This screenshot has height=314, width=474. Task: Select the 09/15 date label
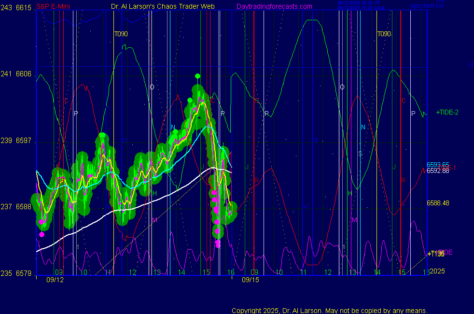[x=250, y=280]
